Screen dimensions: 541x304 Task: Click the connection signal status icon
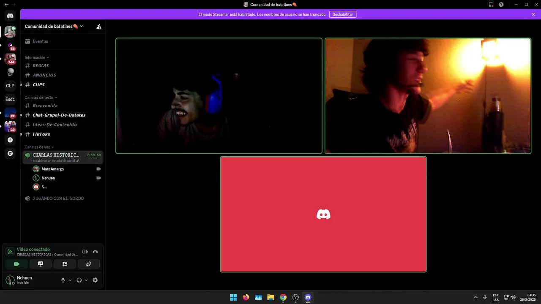(10, 252)
